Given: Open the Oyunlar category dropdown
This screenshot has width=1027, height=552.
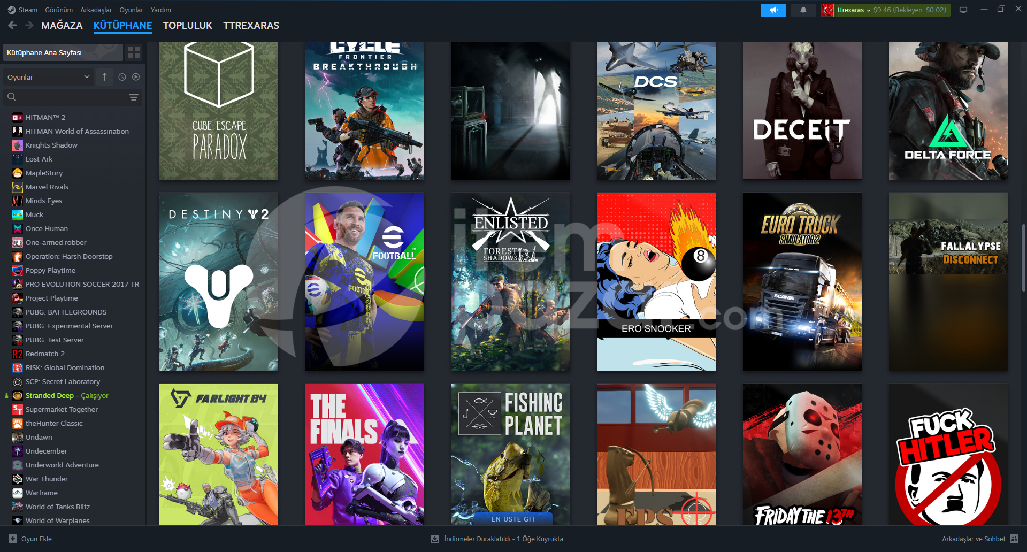Looking at the screenshot, I should coord(48,77).
